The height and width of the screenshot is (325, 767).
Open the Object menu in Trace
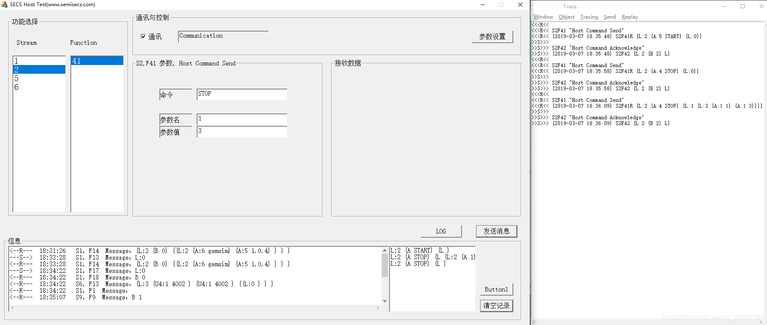[566, 17]
